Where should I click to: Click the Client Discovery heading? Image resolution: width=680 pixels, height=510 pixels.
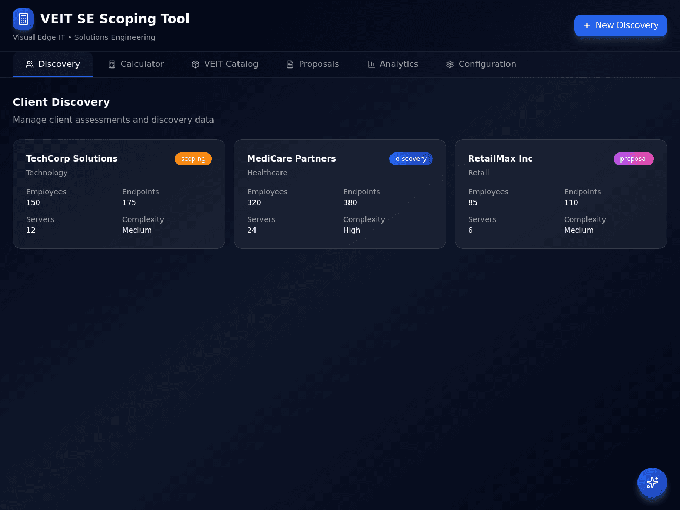61,102
